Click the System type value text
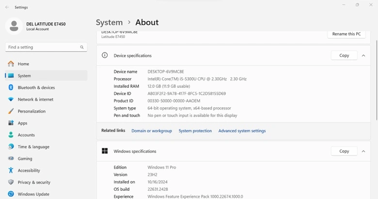This screenshot has width=378, height=199. [x=189, y=108]
